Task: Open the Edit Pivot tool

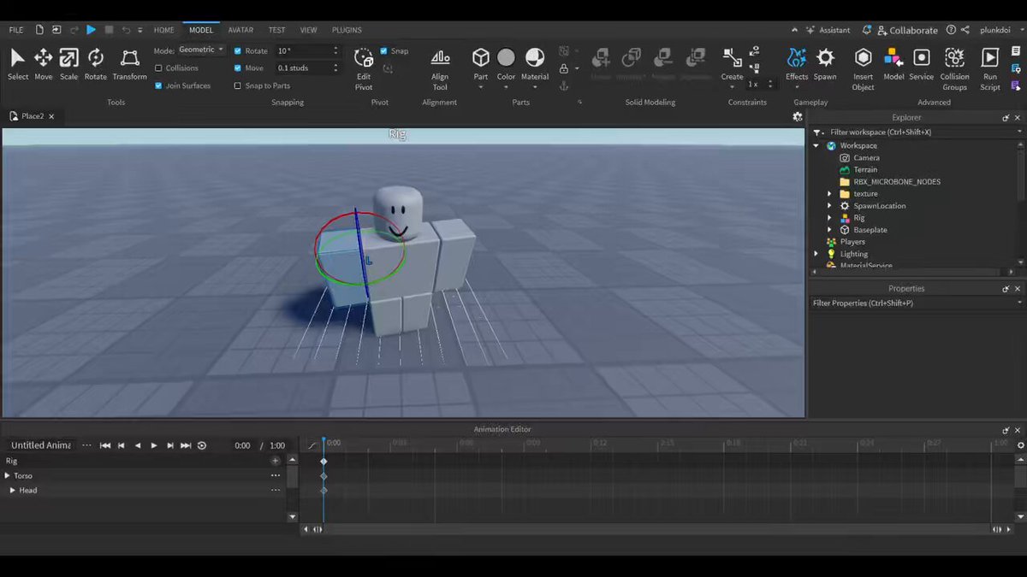Action: click(x=364, y=68)
